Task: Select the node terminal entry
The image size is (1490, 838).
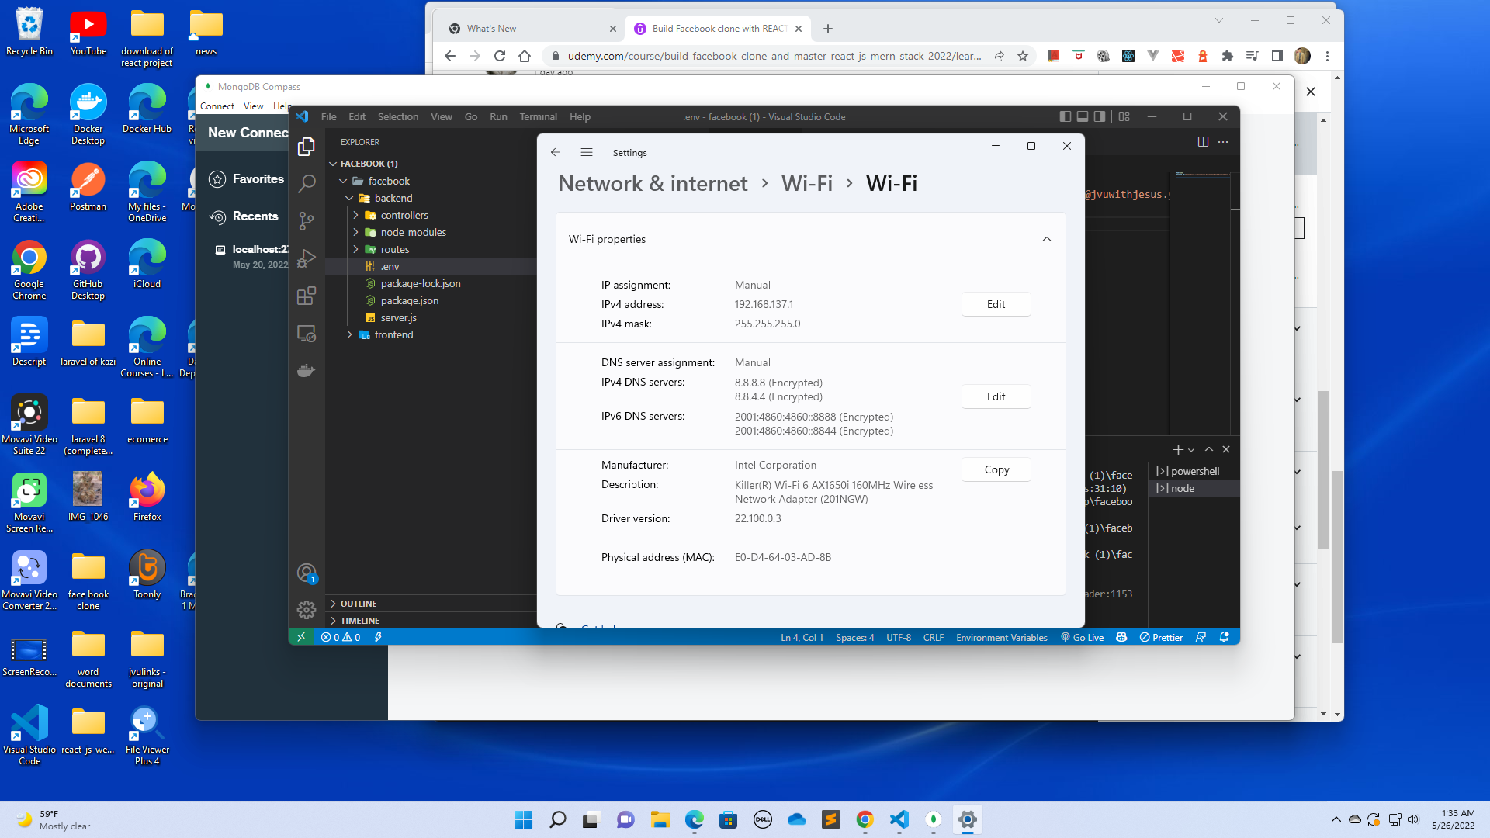Action: click(1194, 488)
